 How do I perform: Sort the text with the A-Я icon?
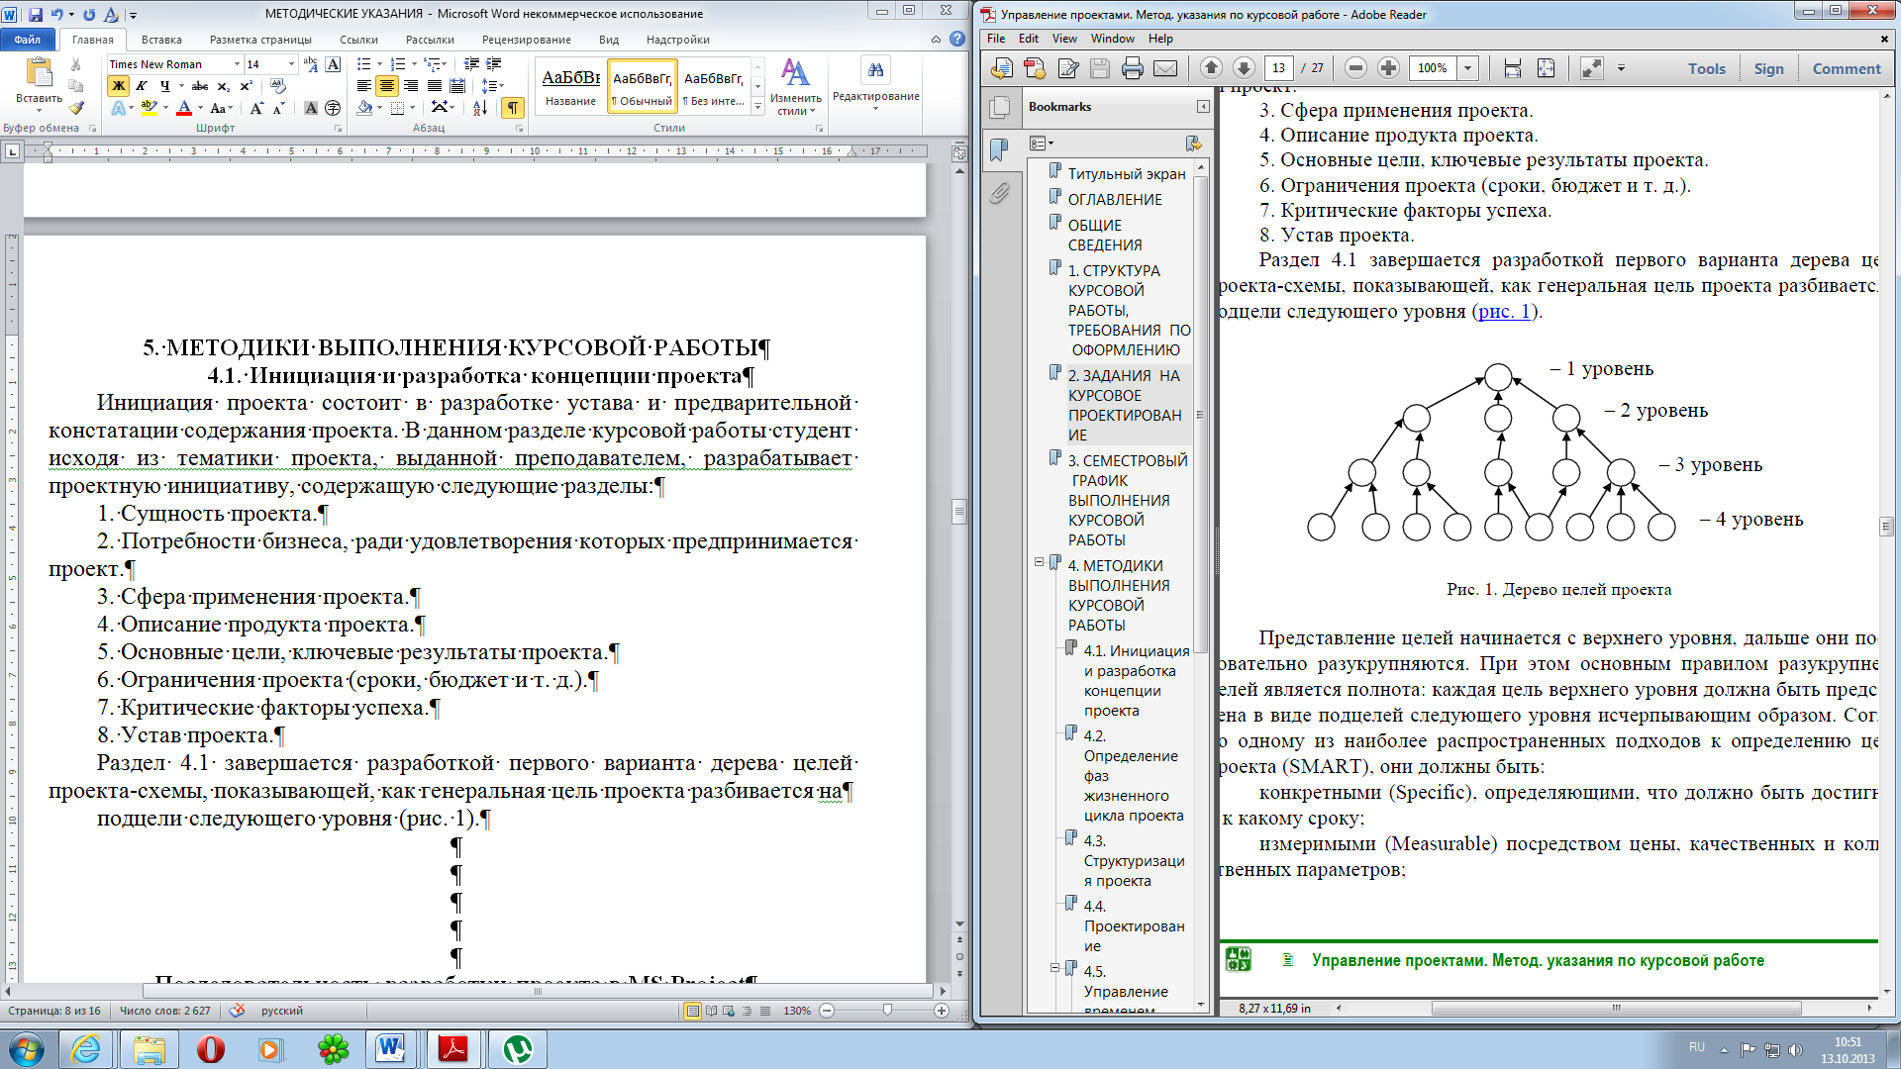pyautogui.click(x=480, y=108)
